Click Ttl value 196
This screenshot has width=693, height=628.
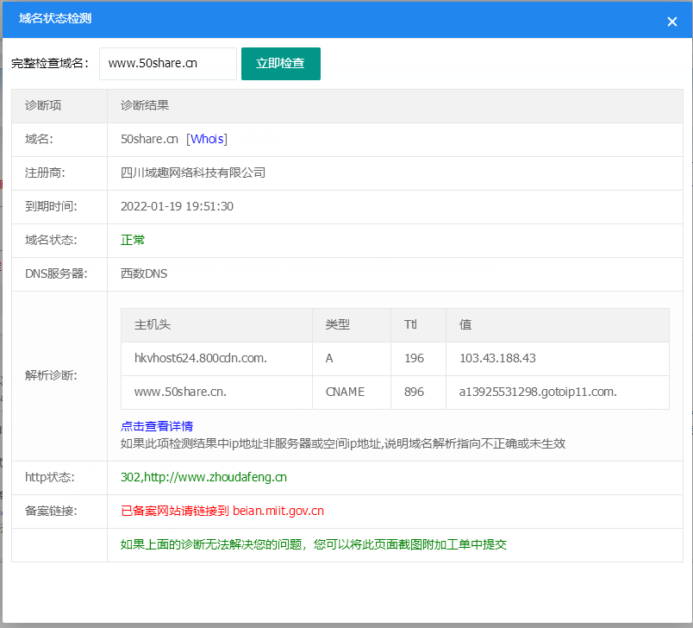414,358
